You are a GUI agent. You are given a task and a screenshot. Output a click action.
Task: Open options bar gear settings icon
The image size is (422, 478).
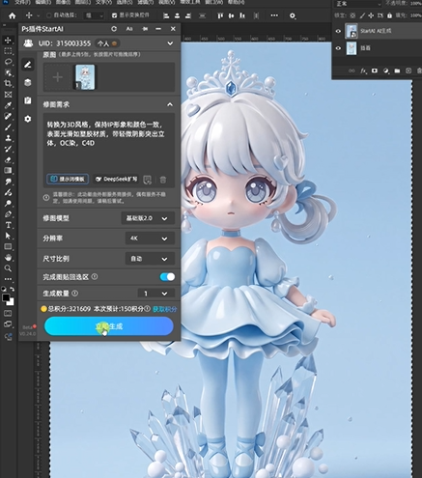(293, 15)
